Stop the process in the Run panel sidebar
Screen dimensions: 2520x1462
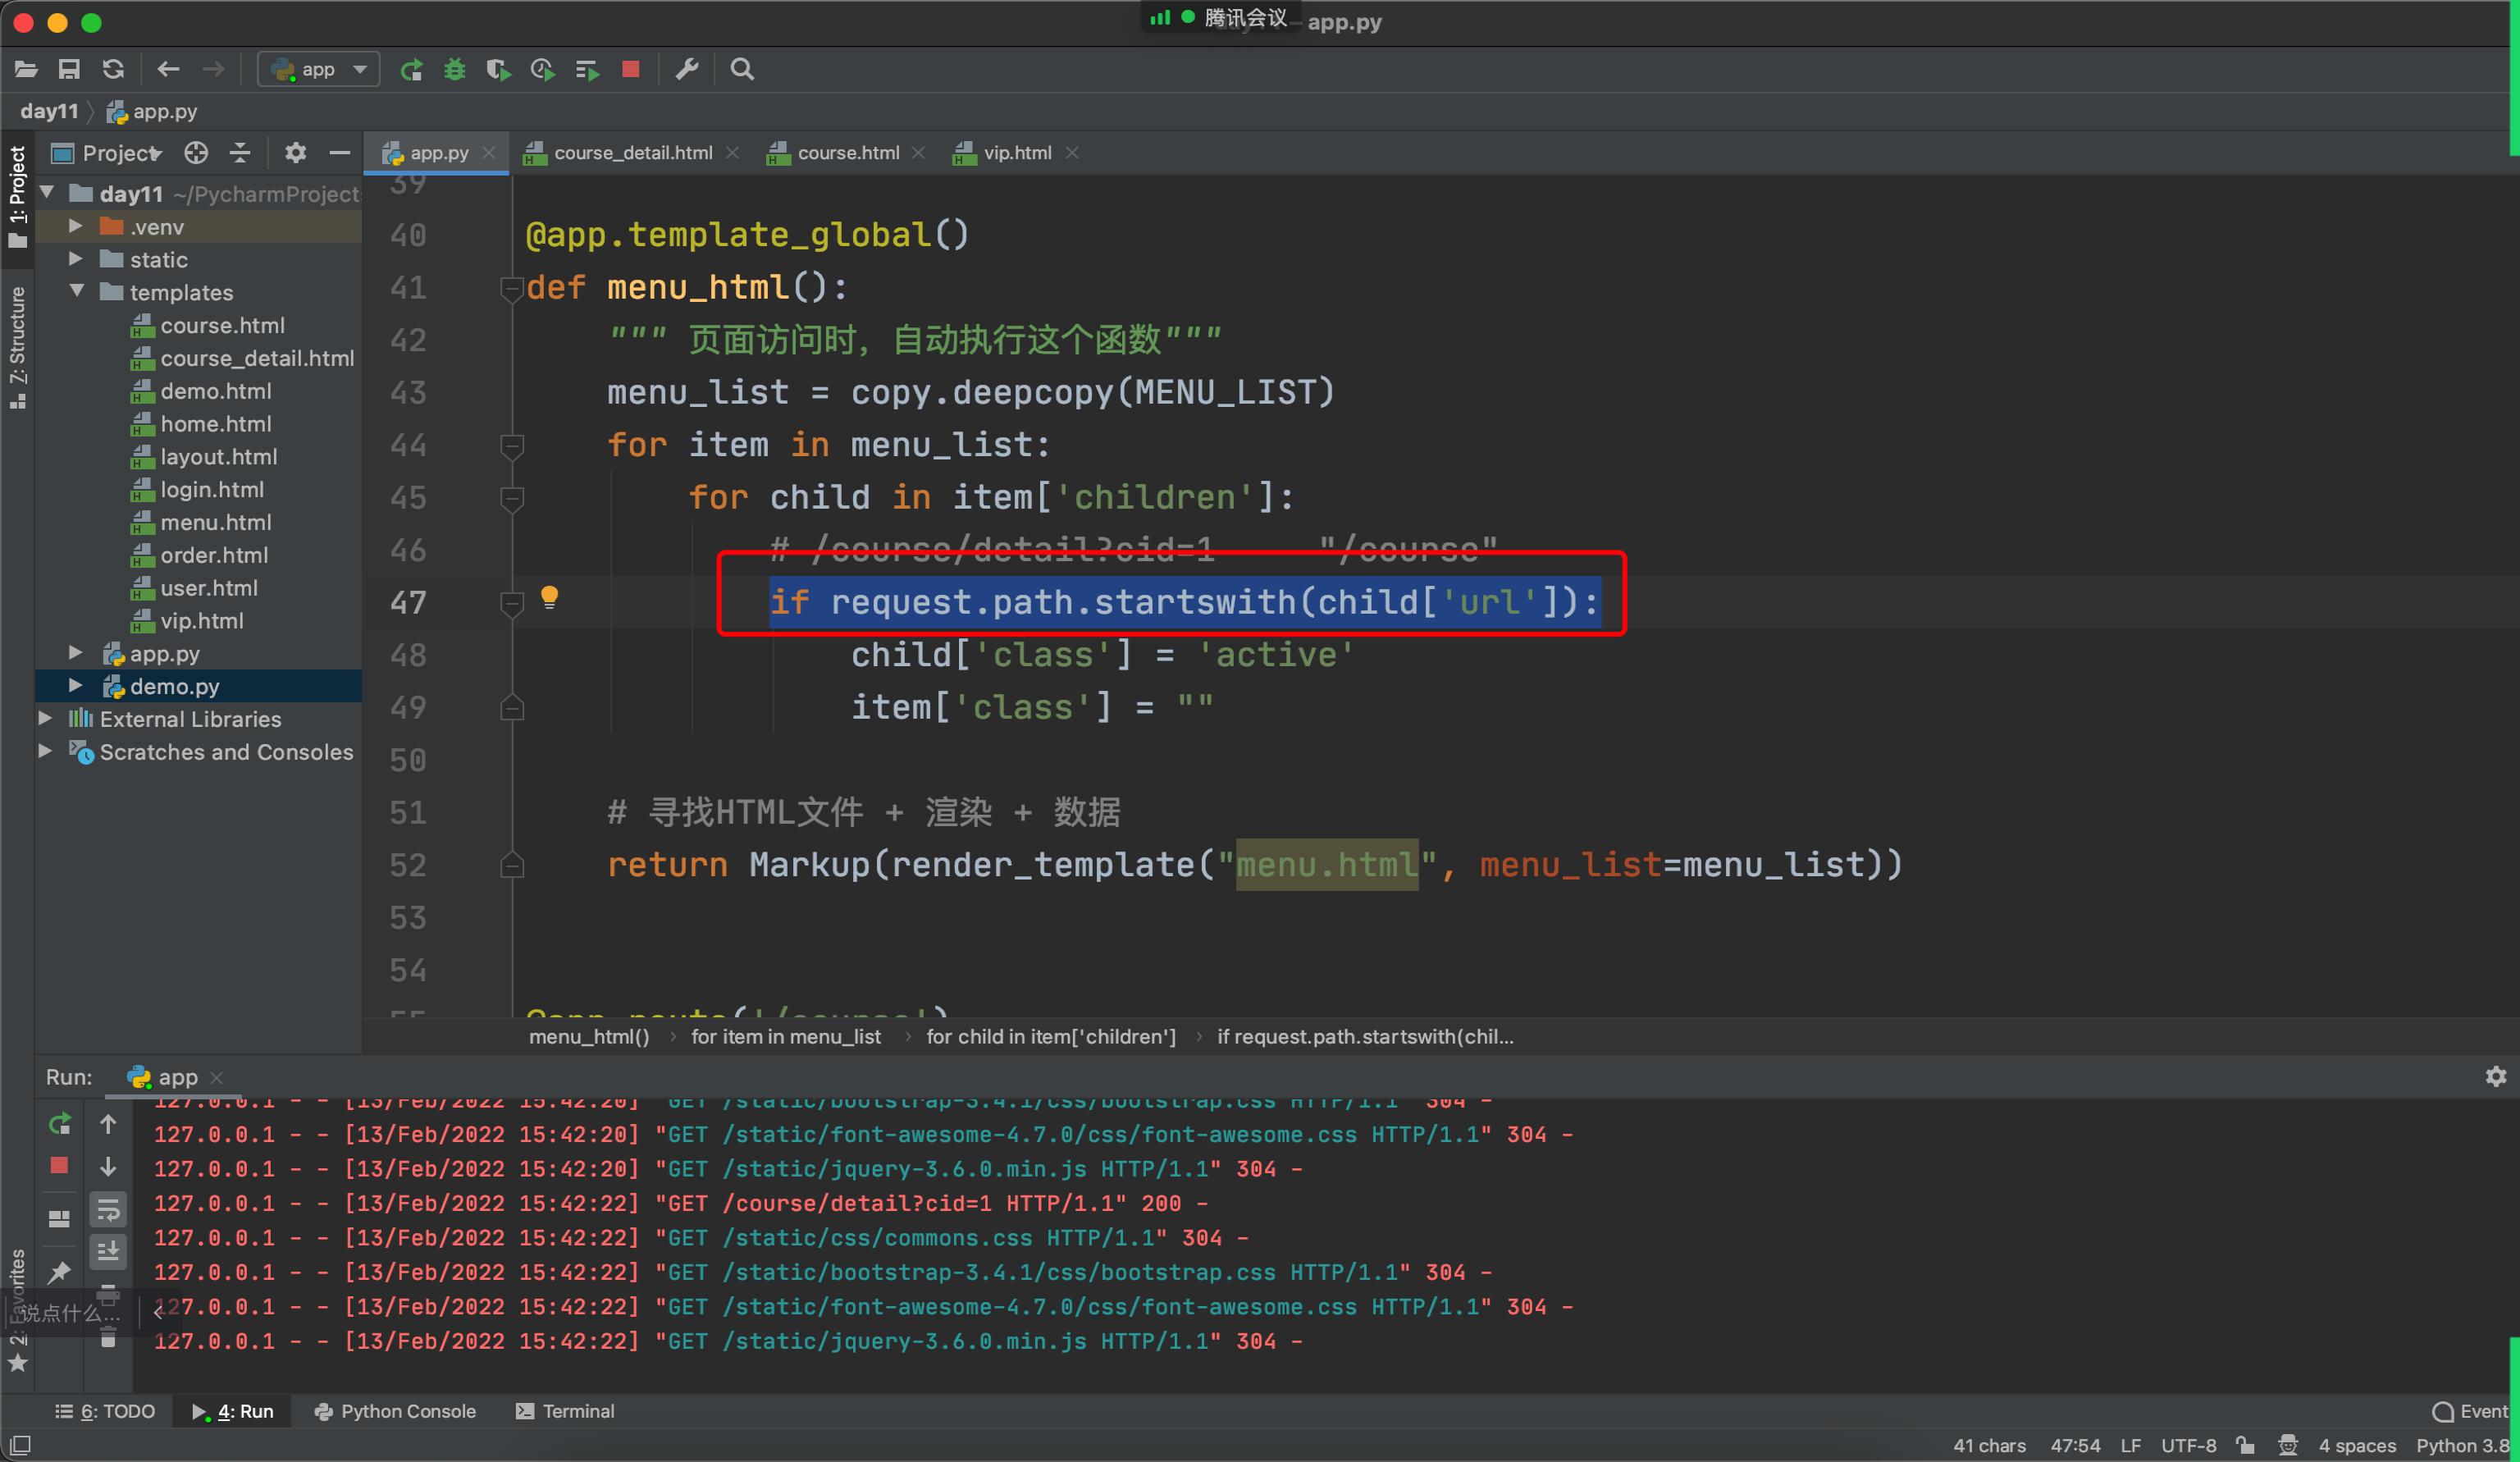pyautogui.click(x=59, y=1166)
